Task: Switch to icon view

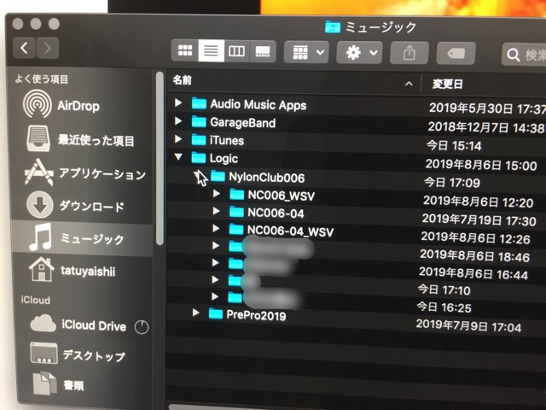Action: coord(185,51)
